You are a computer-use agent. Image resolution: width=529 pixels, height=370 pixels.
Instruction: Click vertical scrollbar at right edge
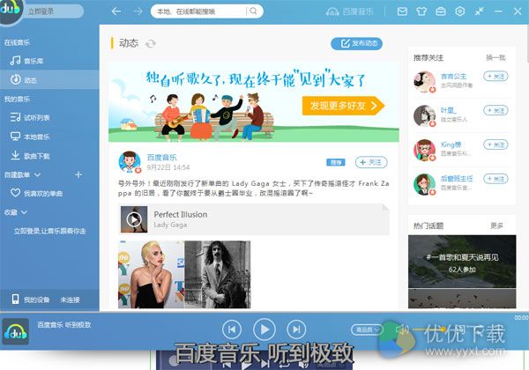tap(527, 44)
